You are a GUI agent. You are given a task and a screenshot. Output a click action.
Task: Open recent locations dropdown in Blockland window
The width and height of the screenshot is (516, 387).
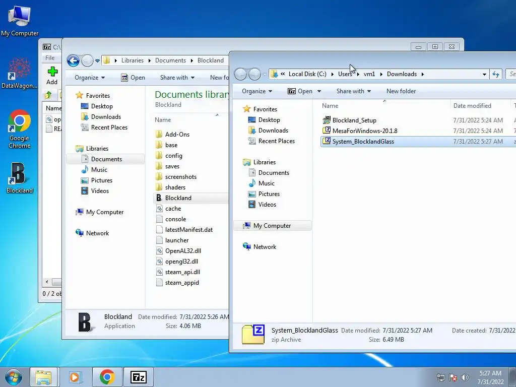coord(97,61)
